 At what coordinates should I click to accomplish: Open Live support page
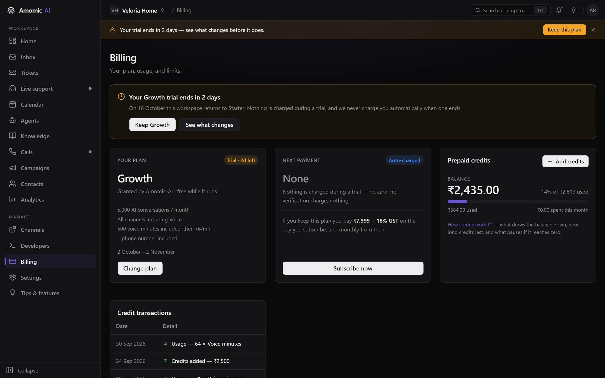50,88
